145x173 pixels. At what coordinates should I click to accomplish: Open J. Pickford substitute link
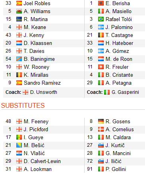point(36,130)
